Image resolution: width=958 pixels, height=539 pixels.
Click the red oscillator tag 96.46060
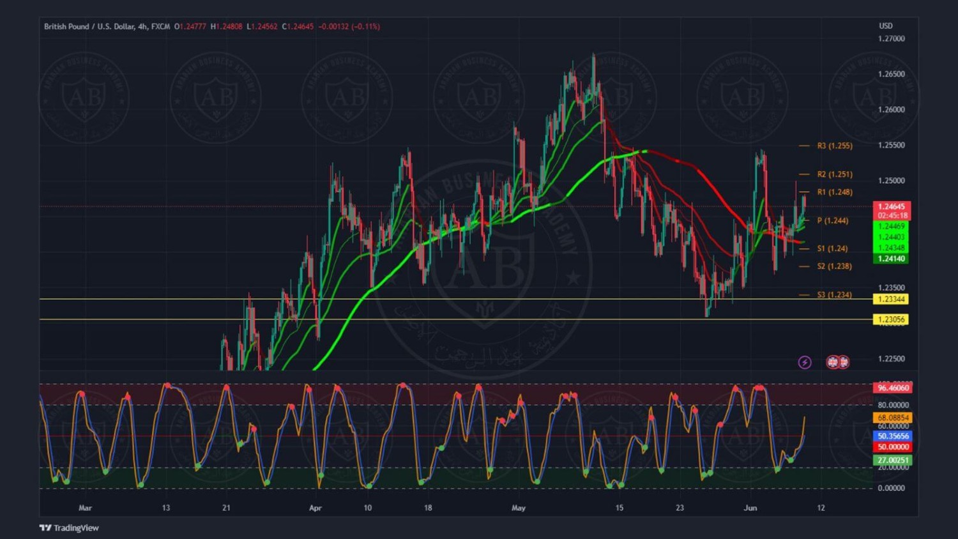tap(893, 388)
